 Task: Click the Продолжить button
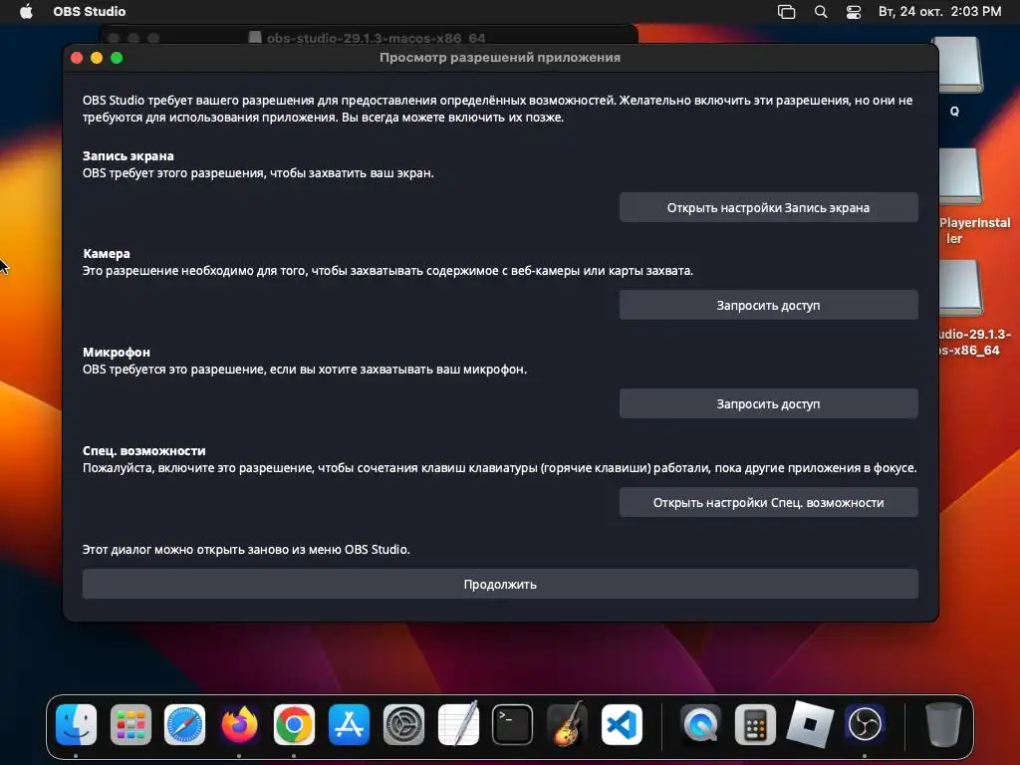[500, 584]
